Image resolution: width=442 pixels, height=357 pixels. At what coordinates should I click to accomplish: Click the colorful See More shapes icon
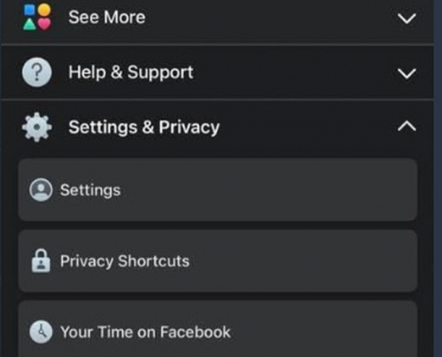pyautogui.click(x=38, y=17)
